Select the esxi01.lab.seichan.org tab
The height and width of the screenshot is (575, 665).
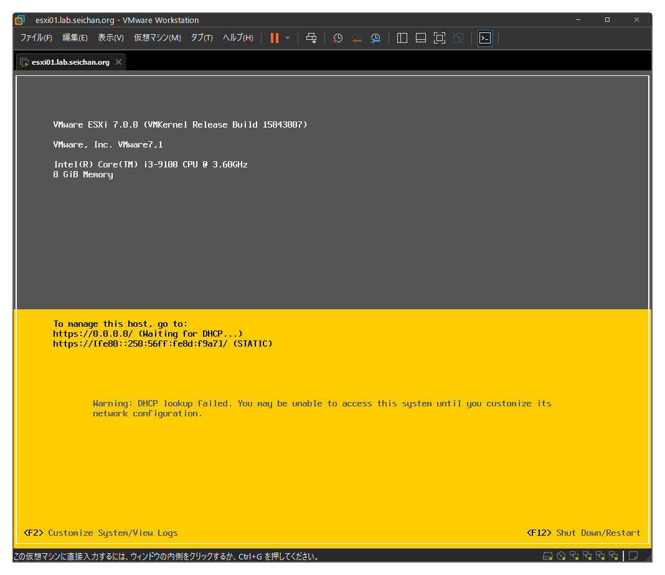pos(70,62)
